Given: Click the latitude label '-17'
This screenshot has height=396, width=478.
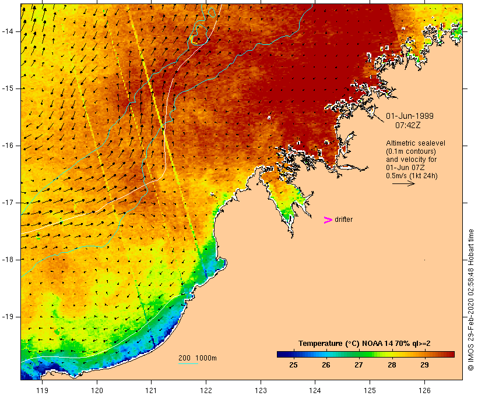Looking at the screenshot, I should tap(8, 203).
